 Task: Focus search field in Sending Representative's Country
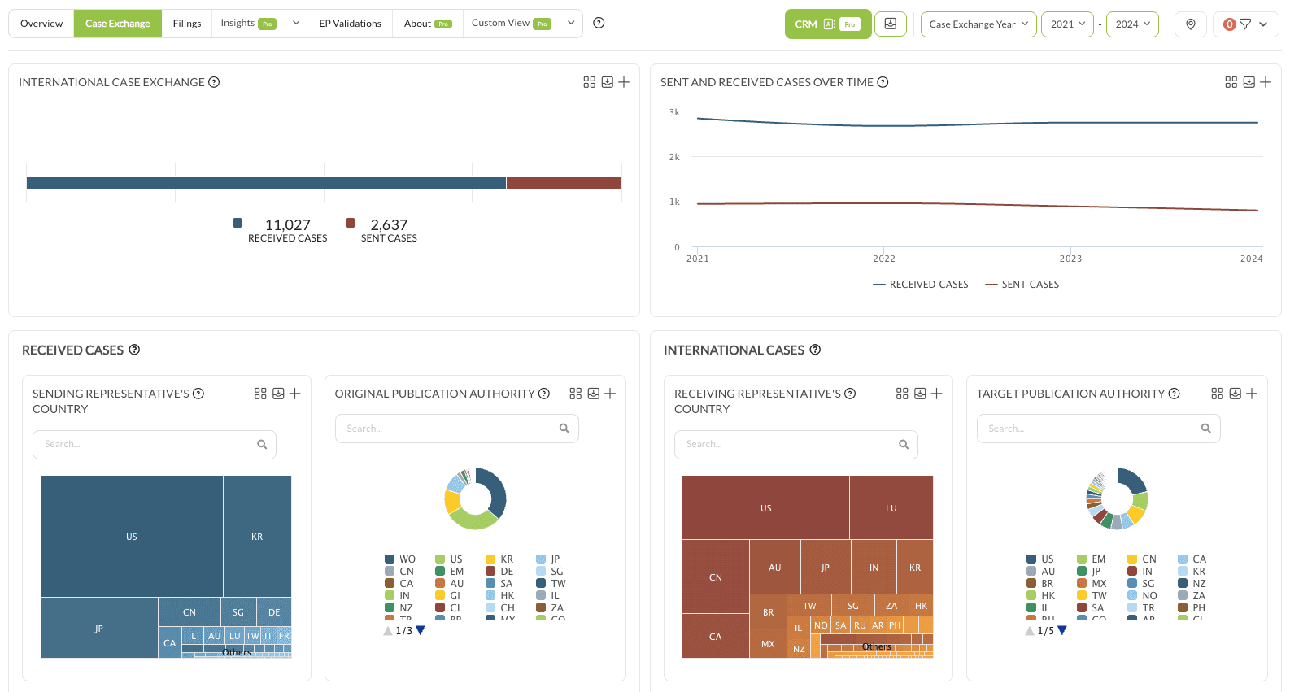tap(155, 445)
